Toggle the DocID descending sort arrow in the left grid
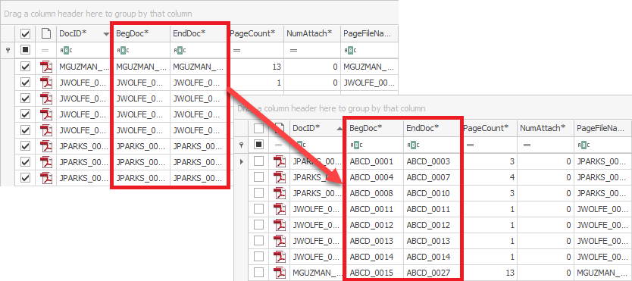 point(106,35)
